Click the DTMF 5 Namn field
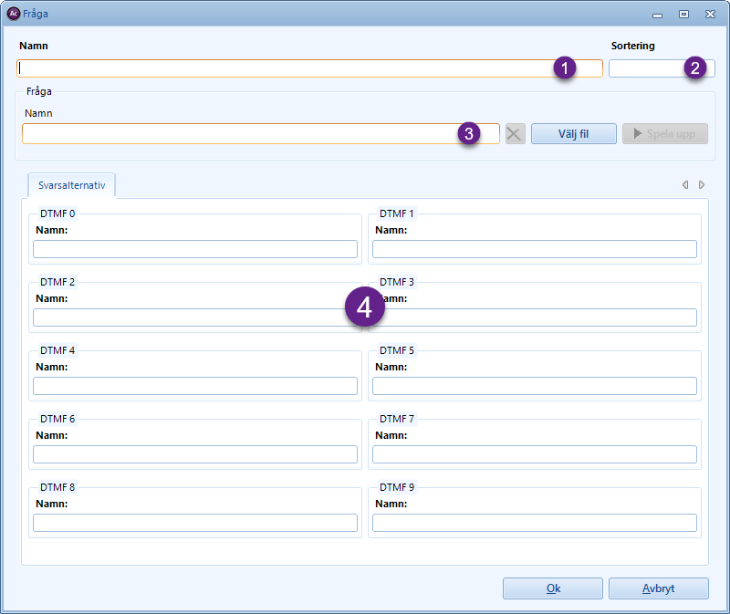The image size is (730, 614). [x=535, y=386]
